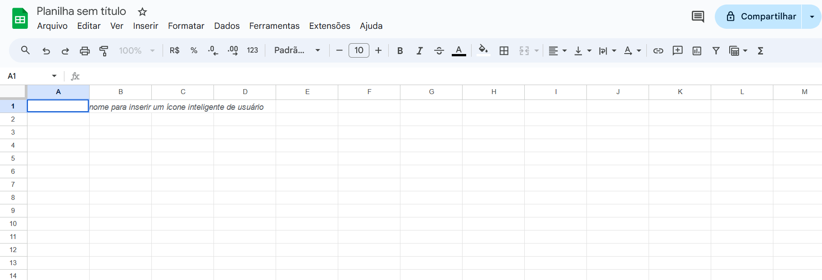Image resolution: width=822 pixels, height=280 pixels.
Task: Open text wrapping dropdown
Action: coord(607,51)
